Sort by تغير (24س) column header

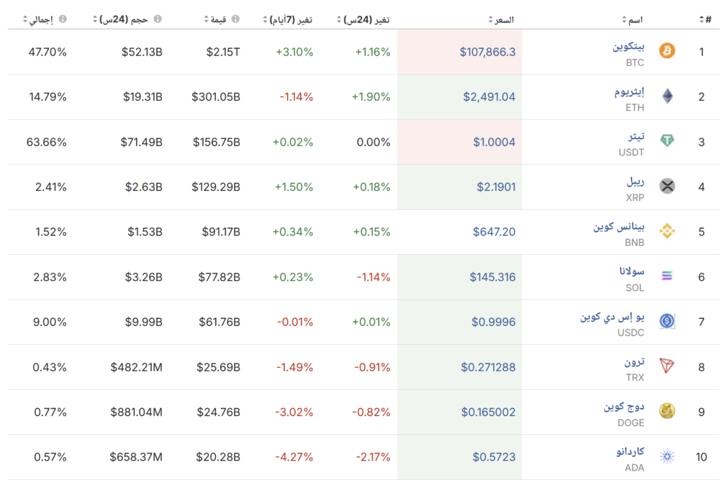(x=366, y=19)
